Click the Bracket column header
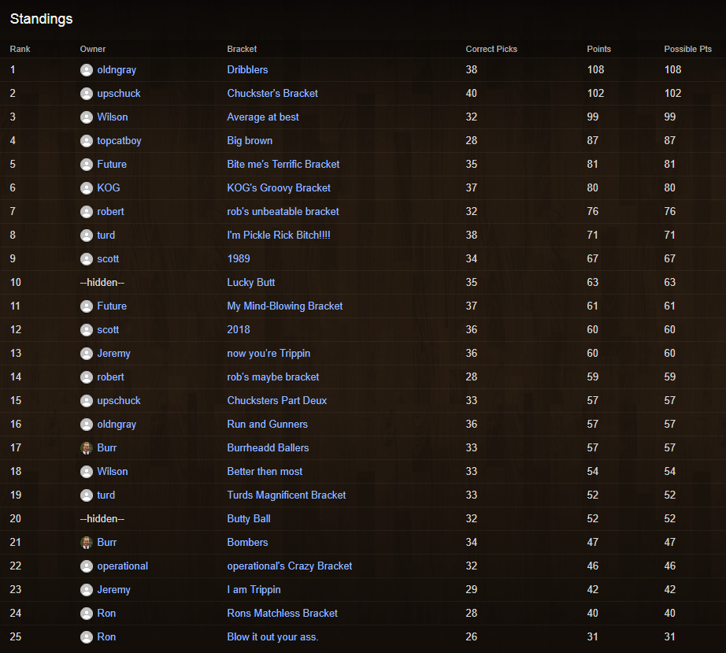726x653 pixels. click(242, 49)
